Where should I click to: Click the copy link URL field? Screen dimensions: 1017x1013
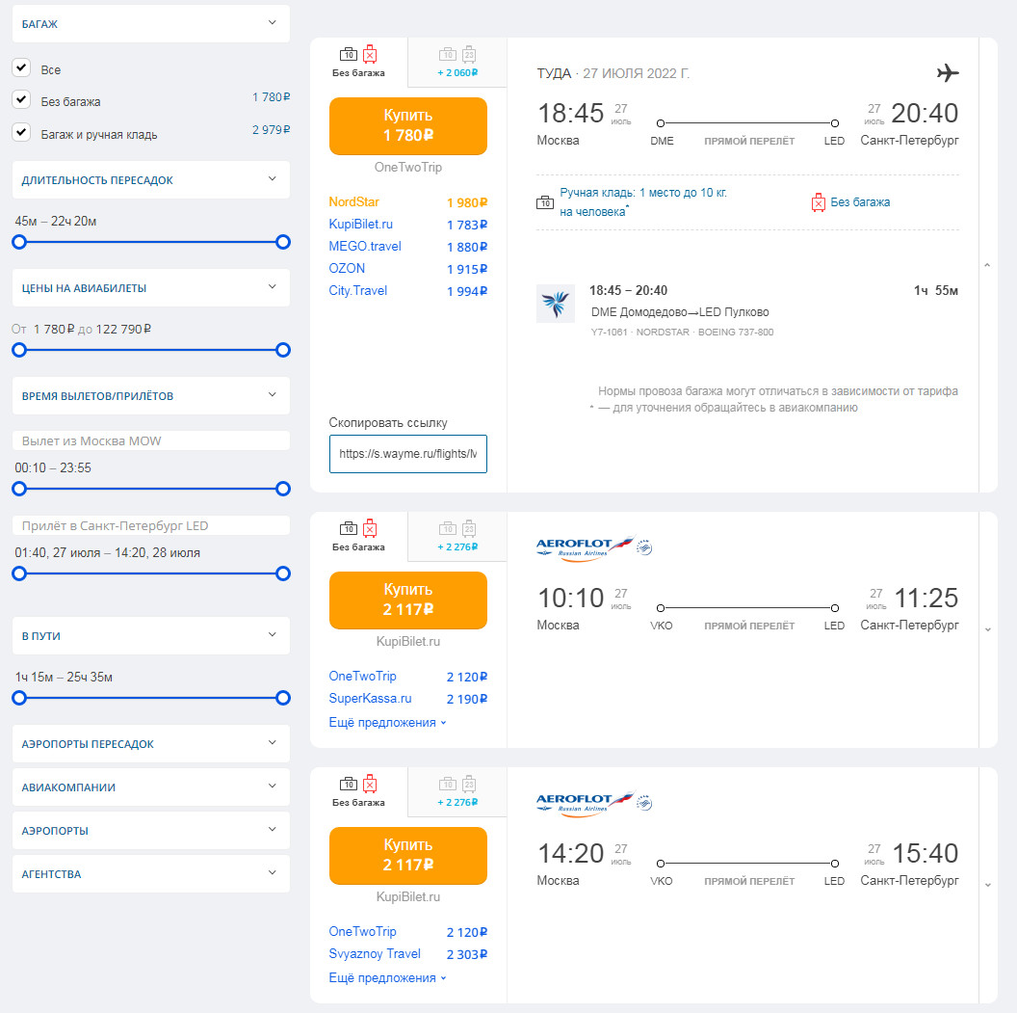(x=408, y=453)
